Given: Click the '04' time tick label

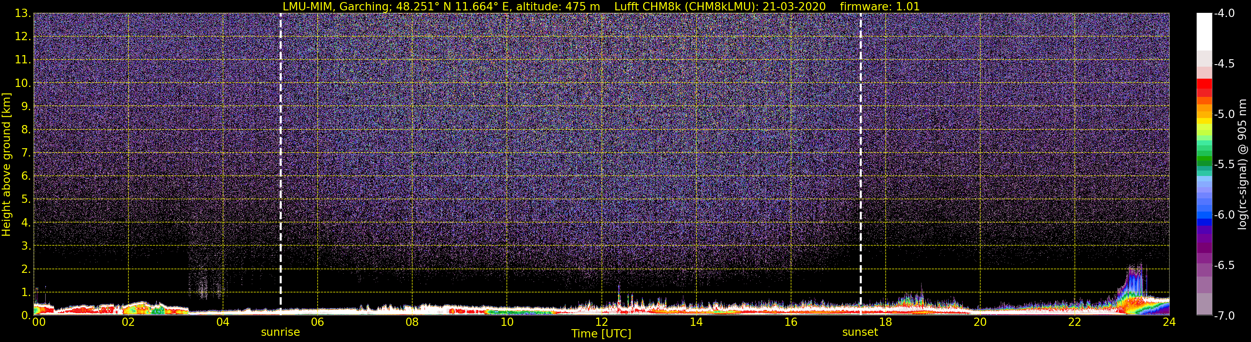Looking at the screenshot, I should pos(222,322).
